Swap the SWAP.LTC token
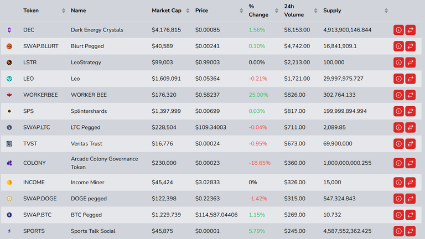The height and width of the screenshot is (239, 425). 411,127
